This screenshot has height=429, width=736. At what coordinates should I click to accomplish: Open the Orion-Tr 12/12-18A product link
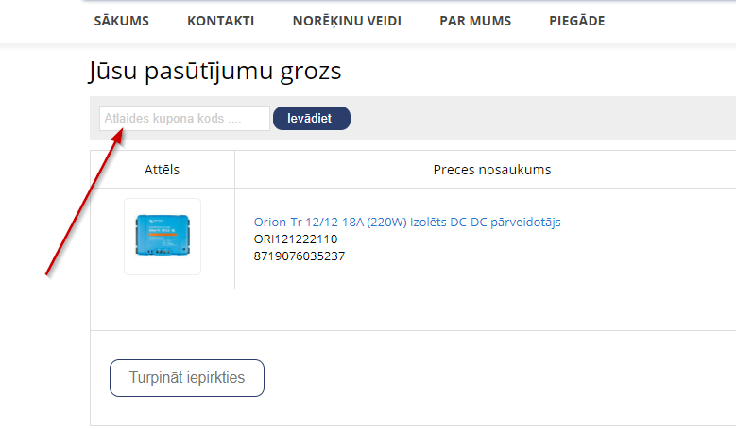[407, 222]
